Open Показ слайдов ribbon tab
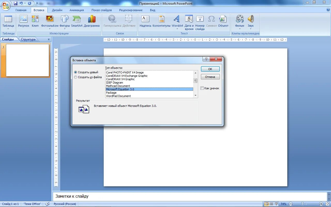 click(102, 10)
